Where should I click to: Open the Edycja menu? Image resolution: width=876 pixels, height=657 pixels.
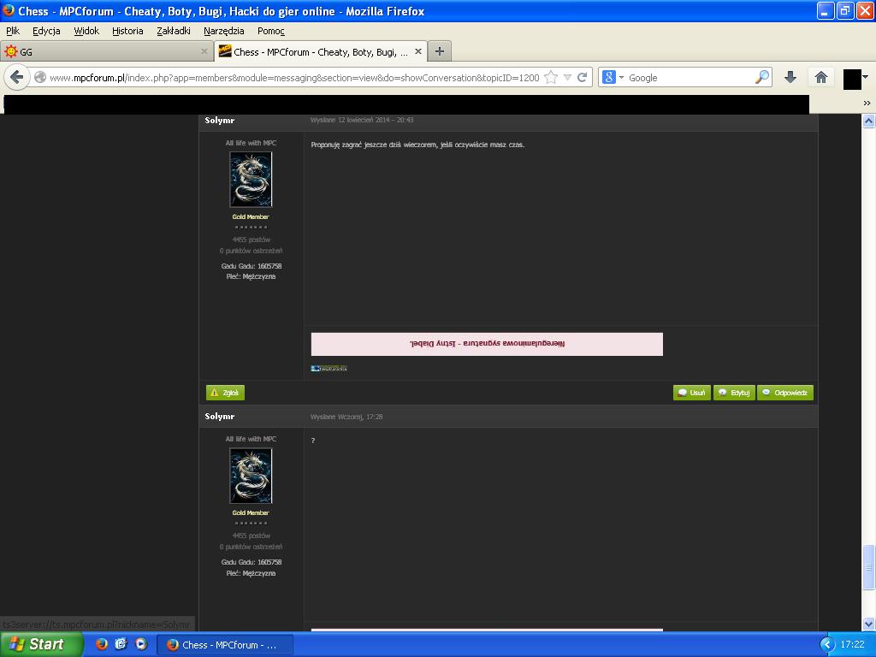46,31
